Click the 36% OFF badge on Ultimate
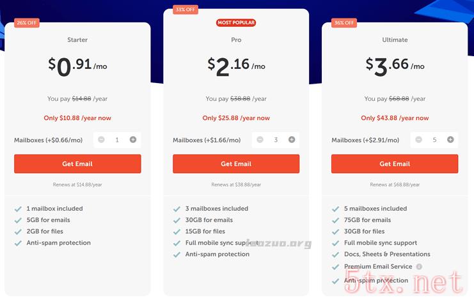 click(x=344, y=23)
